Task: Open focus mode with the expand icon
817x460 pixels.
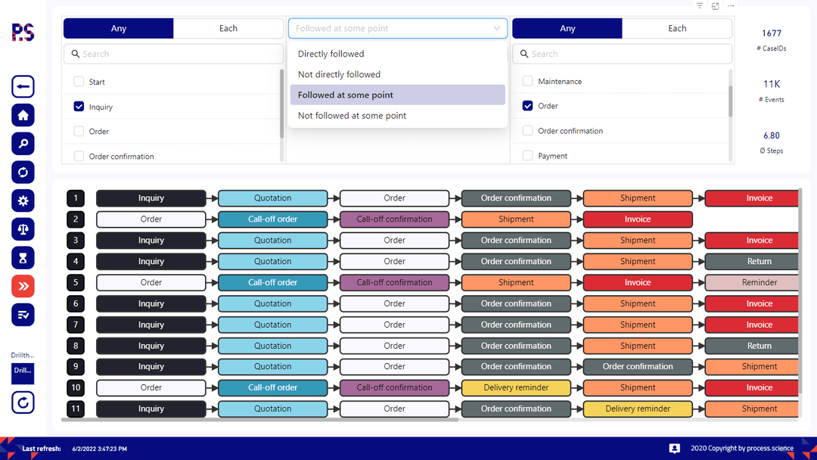Action: (715, 6)
